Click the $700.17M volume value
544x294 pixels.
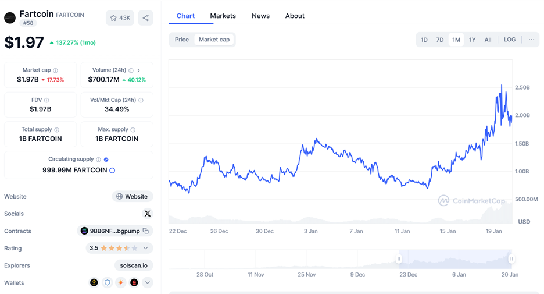tap(103, 80)
